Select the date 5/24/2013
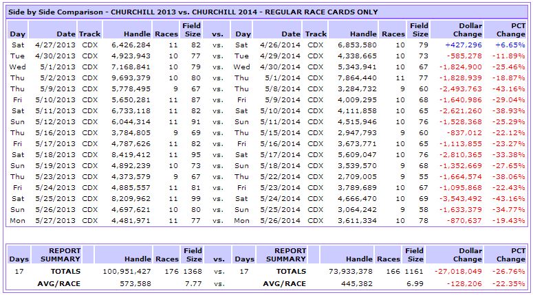Viewport: 533px width, 295px height. pos(55,187)
